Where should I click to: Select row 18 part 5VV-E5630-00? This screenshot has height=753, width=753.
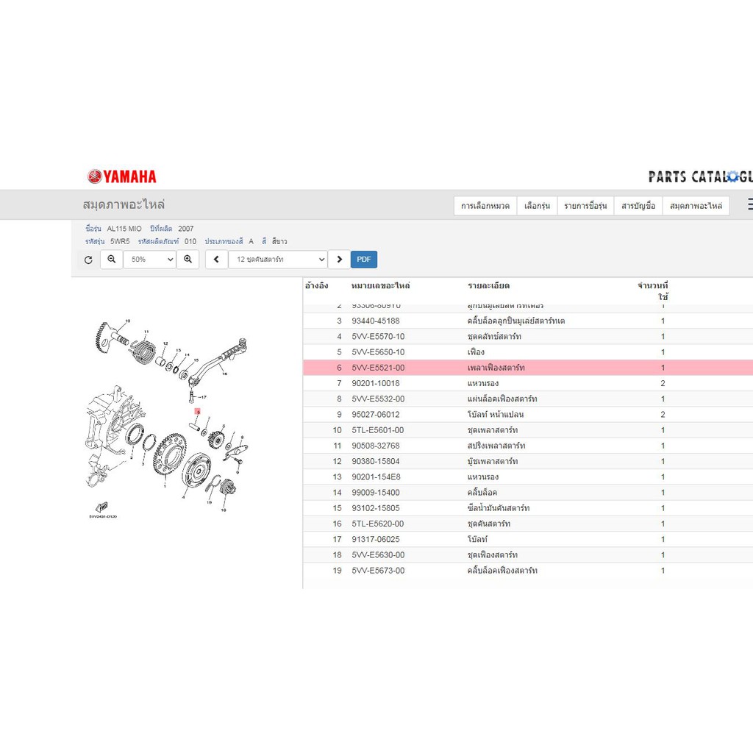point(528,555)
